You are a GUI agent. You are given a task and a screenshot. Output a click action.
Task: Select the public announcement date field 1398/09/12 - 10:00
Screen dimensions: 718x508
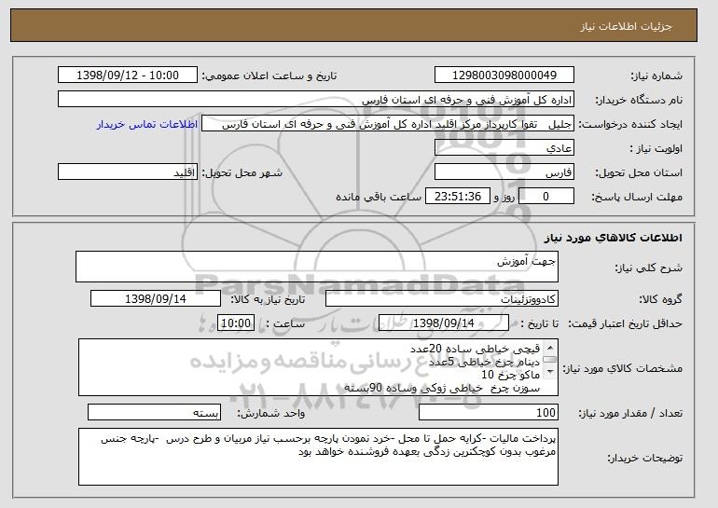[128, 76]
